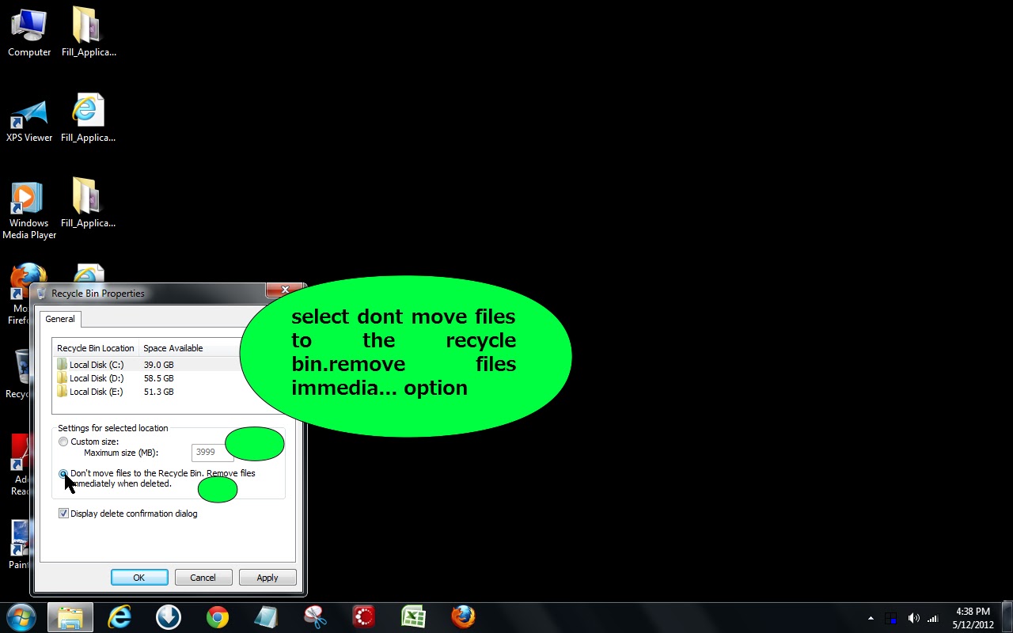1013x633 pixels.
Task: Switch to the General tab
Action: coord(59,319)
